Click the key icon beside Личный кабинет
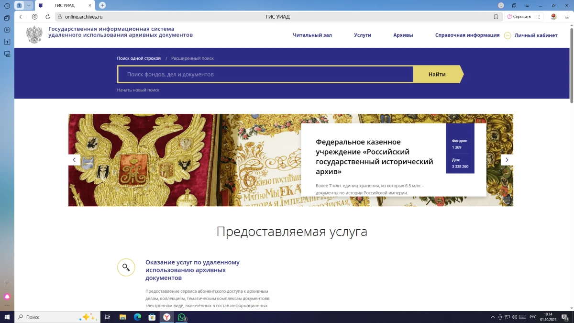 (508, 35)
